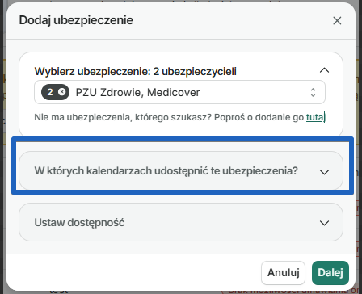The height and width of the screenshot is (294, 362).
Task: Follow the tutaj link
Action: [316, 117]
